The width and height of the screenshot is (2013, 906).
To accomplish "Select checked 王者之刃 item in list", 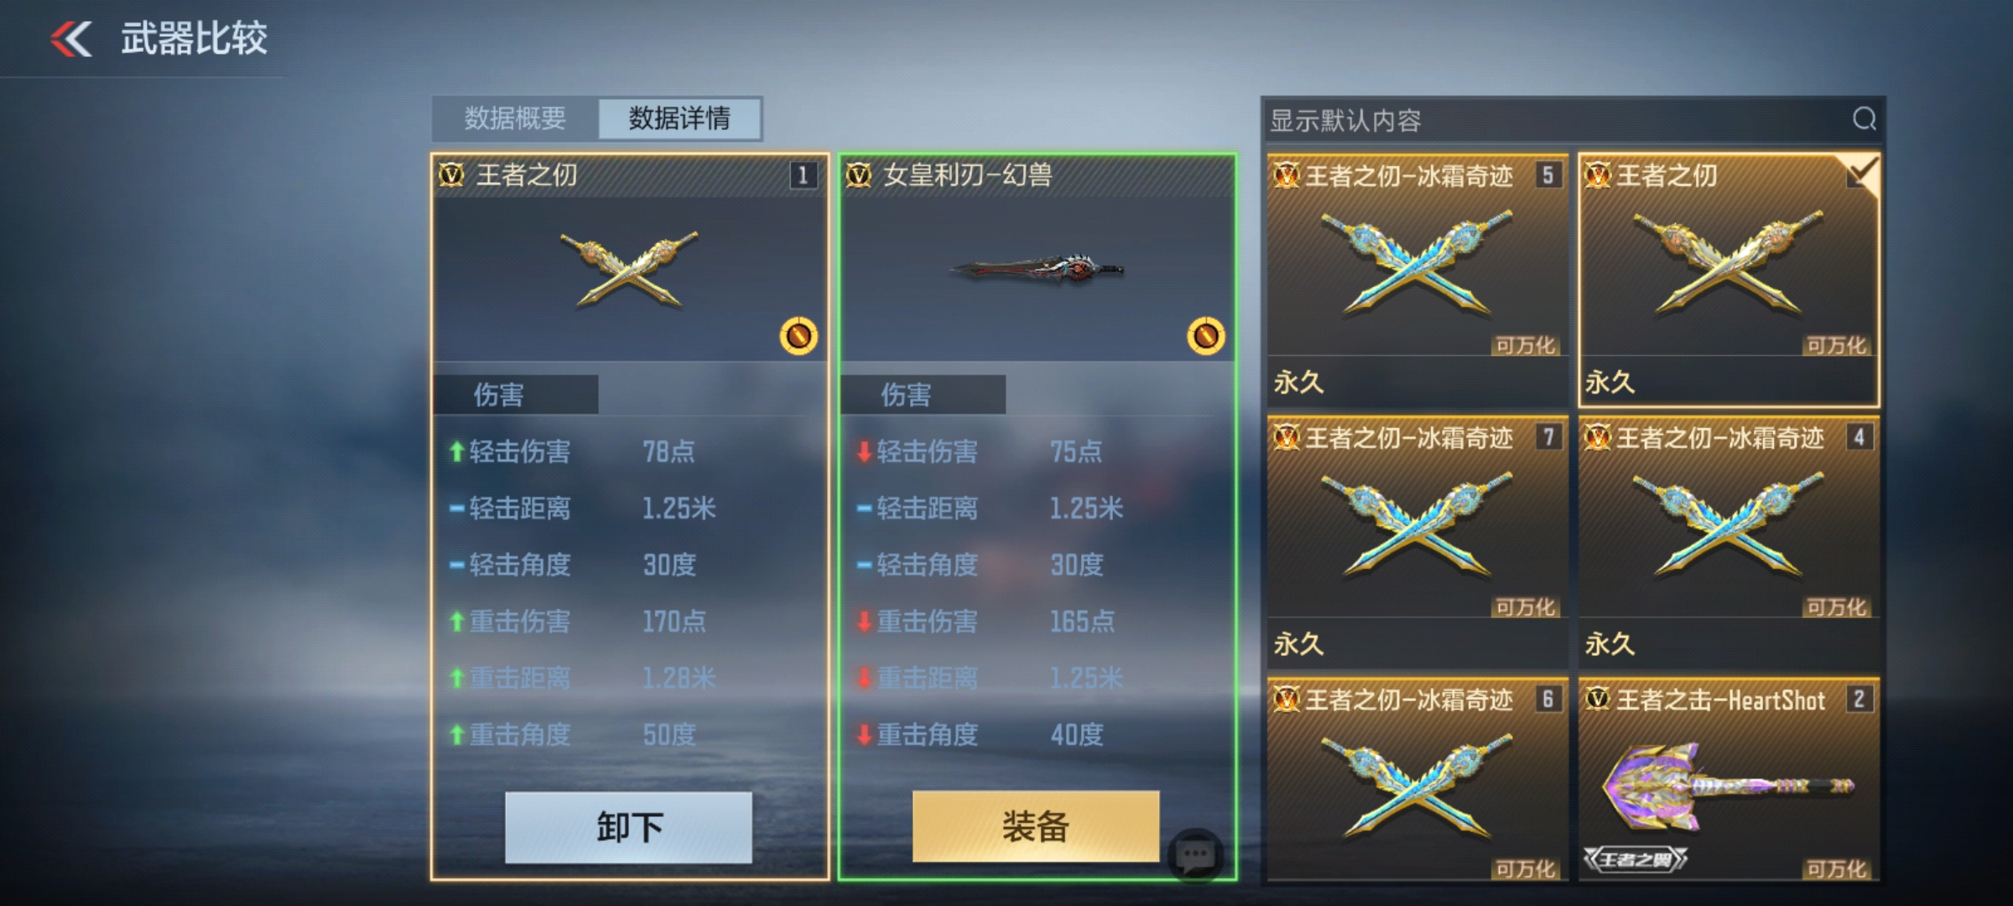I will tap(1729, 280).
